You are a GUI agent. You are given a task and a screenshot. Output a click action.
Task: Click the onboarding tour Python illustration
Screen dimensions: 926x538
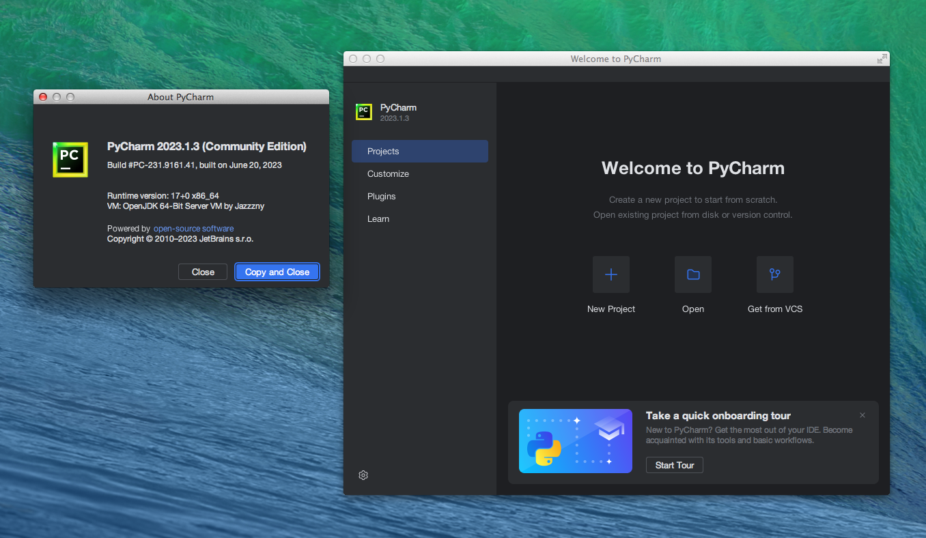(576, 441)
